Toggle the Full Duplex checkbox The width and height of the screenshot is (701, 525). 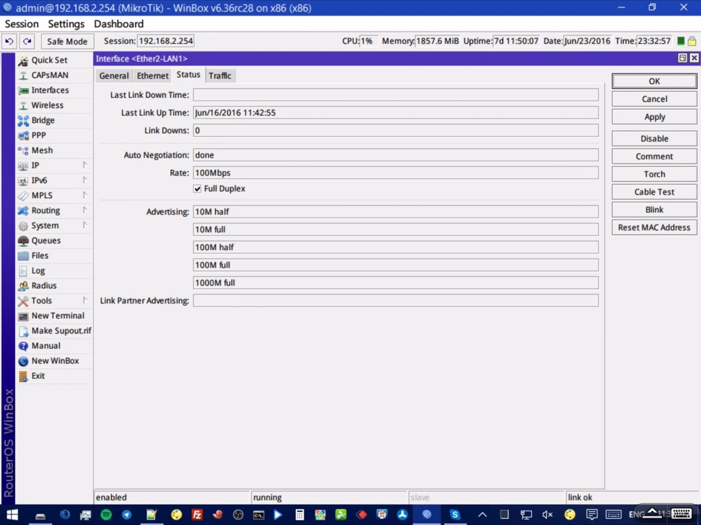point(197,189)
